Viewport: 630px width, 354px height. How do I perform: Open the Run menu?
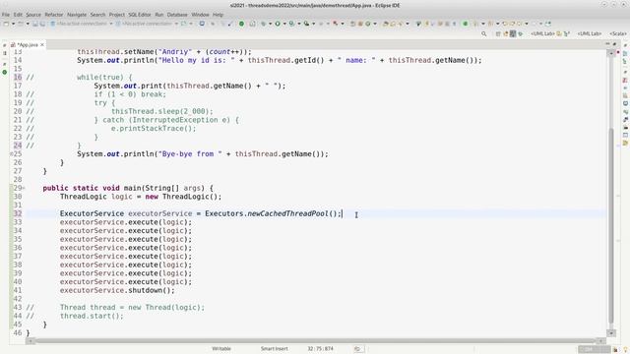[x=159, y=15]
